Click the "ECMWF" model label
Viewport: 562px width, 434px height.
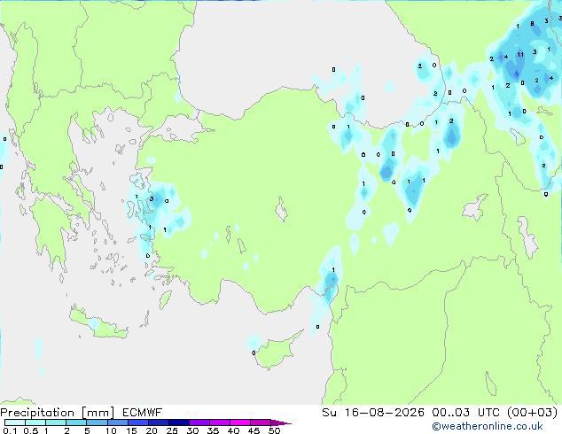(143, 413)
